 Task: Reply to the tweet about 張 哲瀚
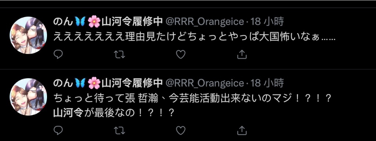tap(58, 130)
